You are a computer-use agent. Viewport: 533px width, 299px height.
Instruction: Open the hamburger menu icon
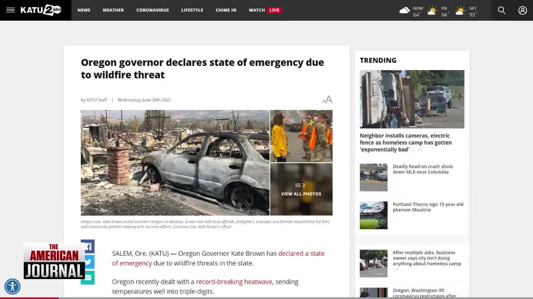point(10,10)
